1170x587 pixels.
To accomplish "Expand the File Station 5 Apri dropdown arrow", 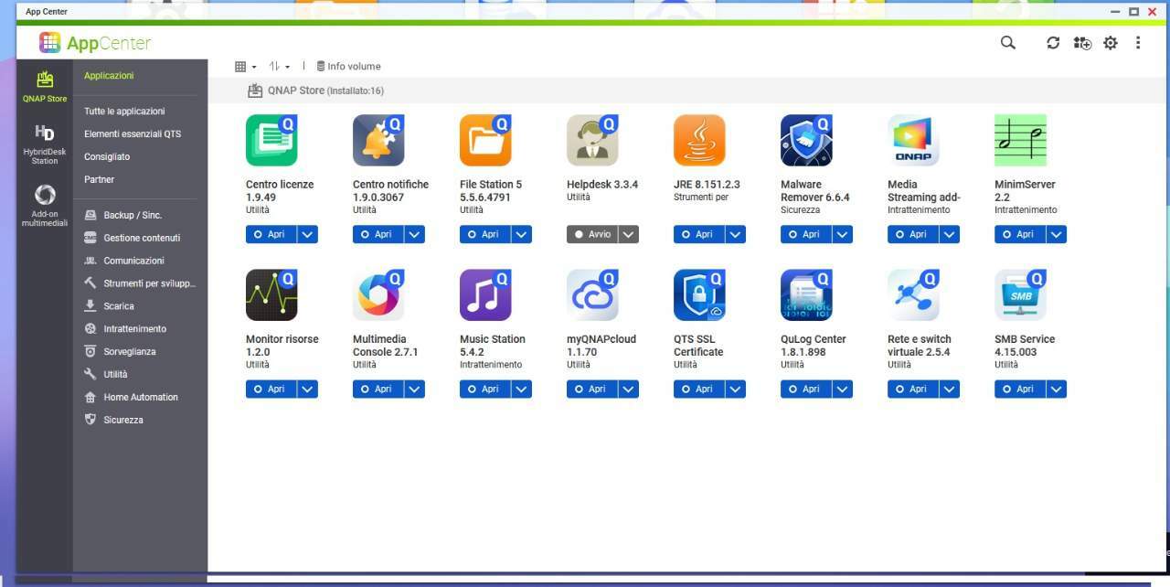I will tap(522, 235).
